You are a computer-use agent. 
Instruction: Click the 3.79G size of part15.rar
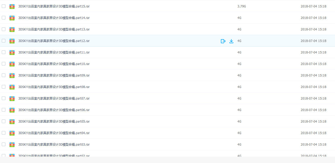pos(242,6)
